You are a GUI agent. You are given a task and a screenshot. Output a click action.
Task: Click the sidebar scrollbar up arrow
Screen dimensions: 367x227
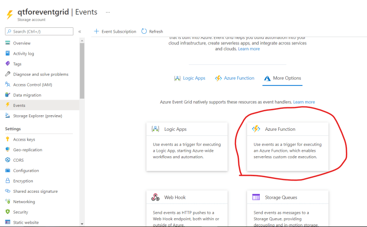[x=82, y=41]
